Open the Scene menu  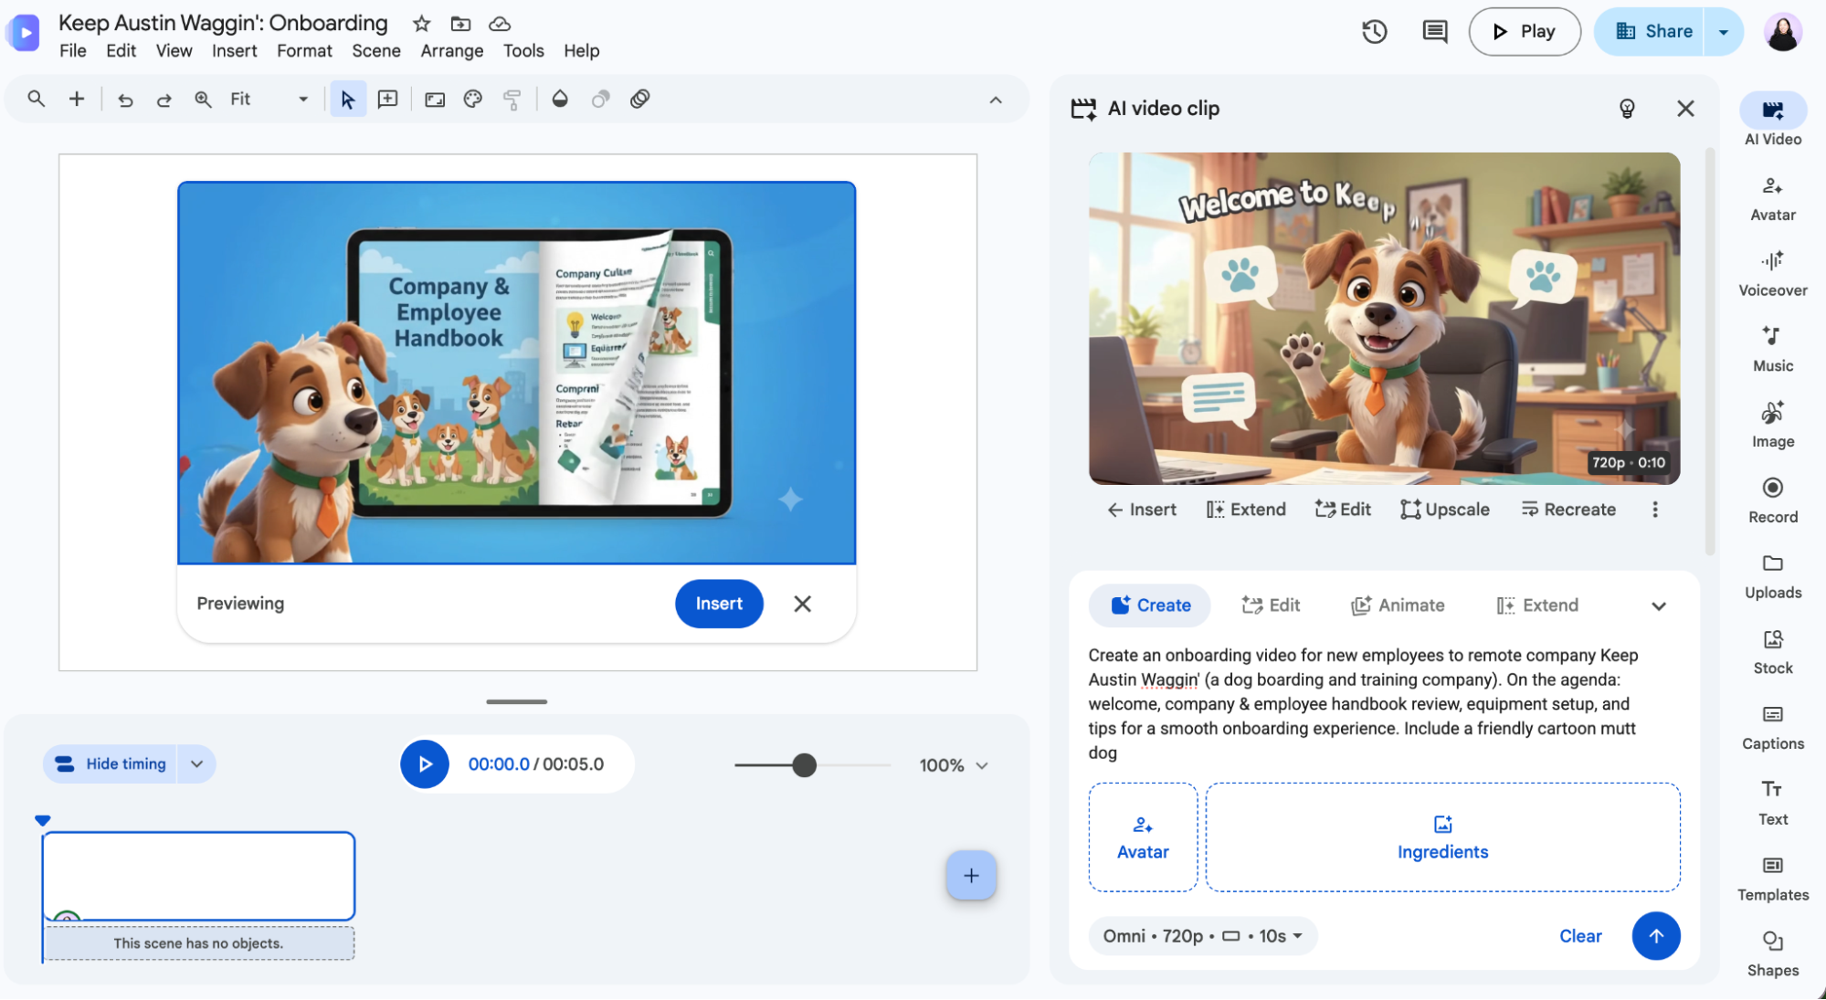pos(375,51)
